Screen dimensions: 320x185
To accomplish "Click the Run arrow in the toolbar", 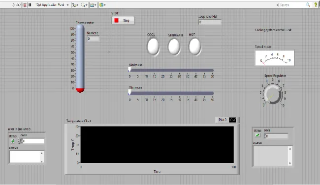I will point(13,5).
